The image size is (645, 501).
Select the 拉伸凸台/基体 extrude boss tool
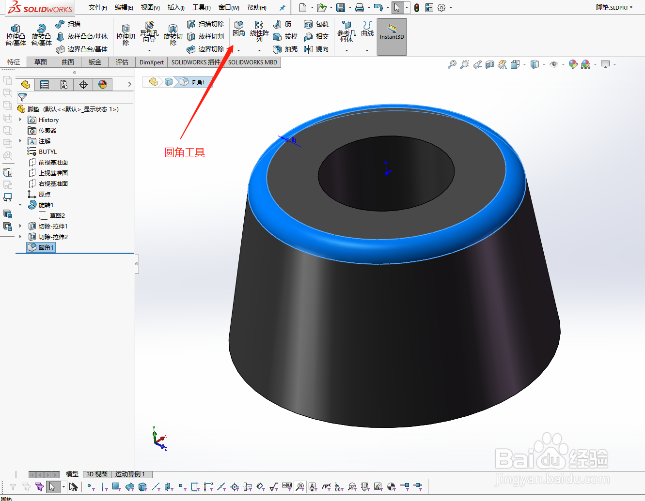[16, 35]
